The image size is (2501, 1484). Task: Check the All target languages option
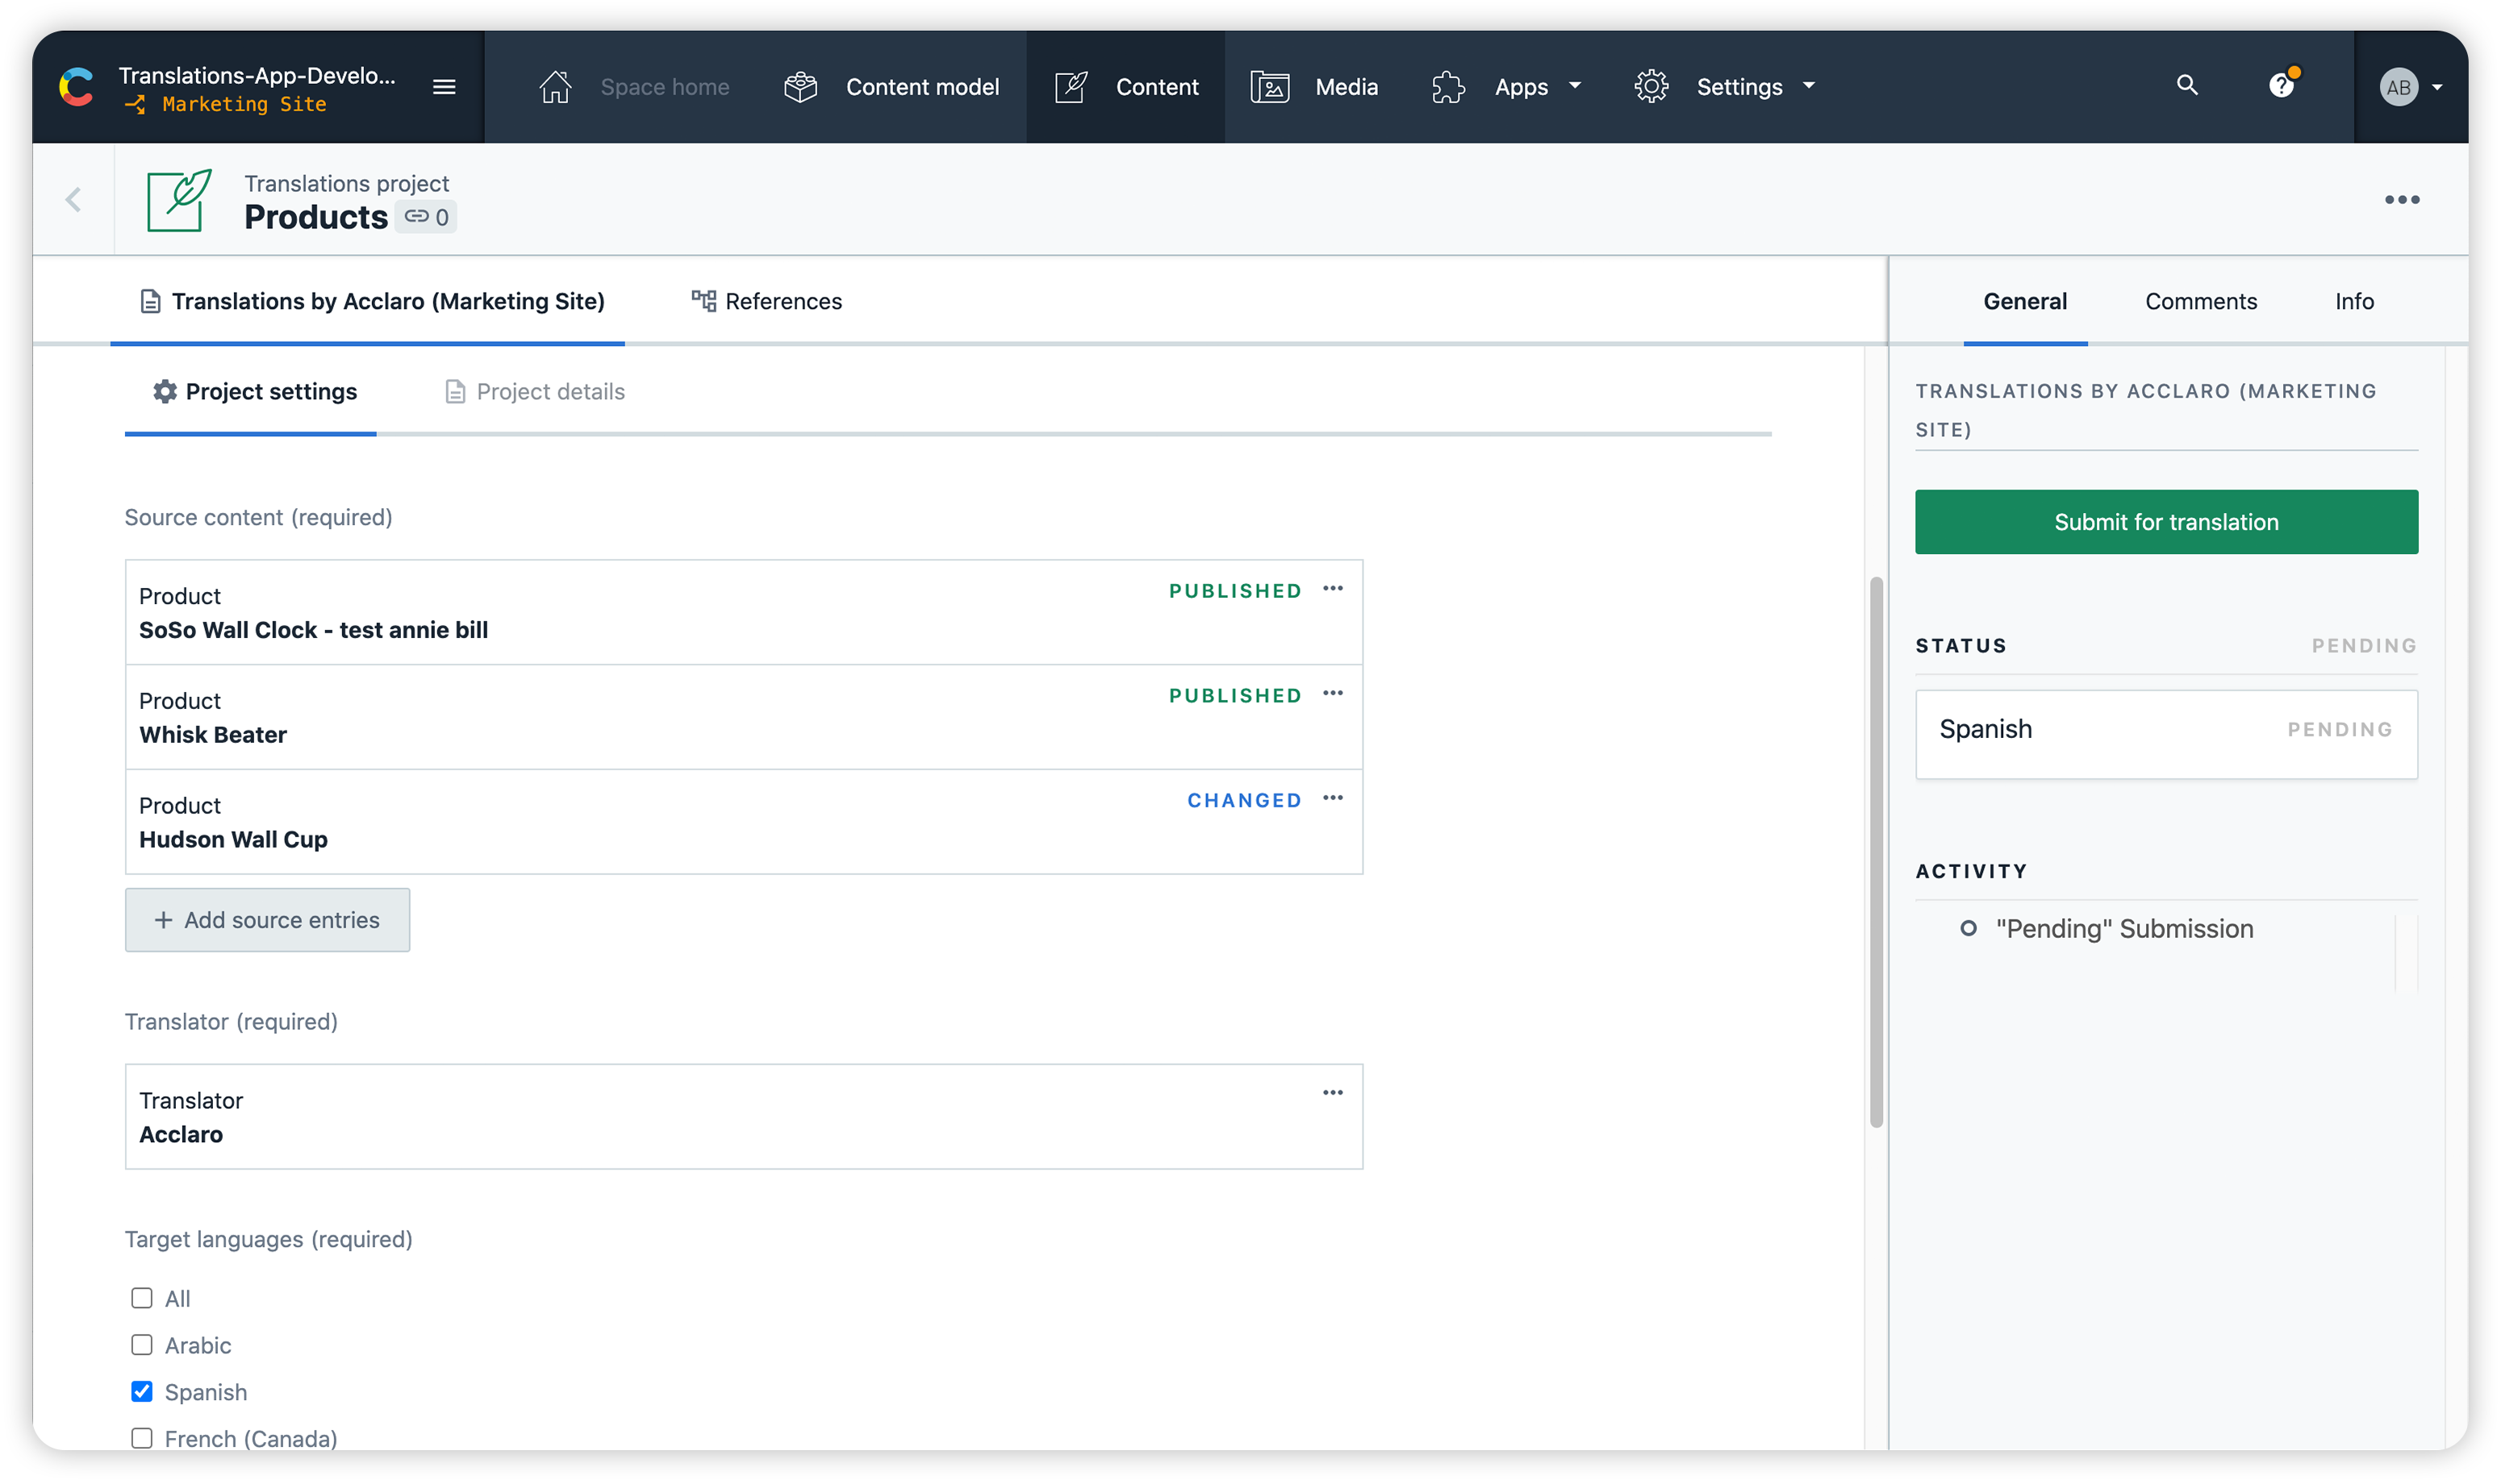click(x=141, y=1297)
